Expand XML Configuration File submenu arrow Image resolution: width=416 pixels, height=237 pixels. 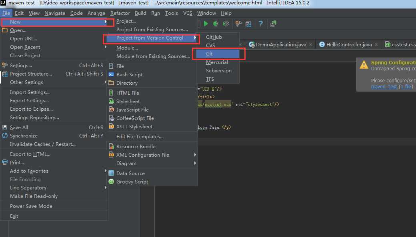(195, 155)
